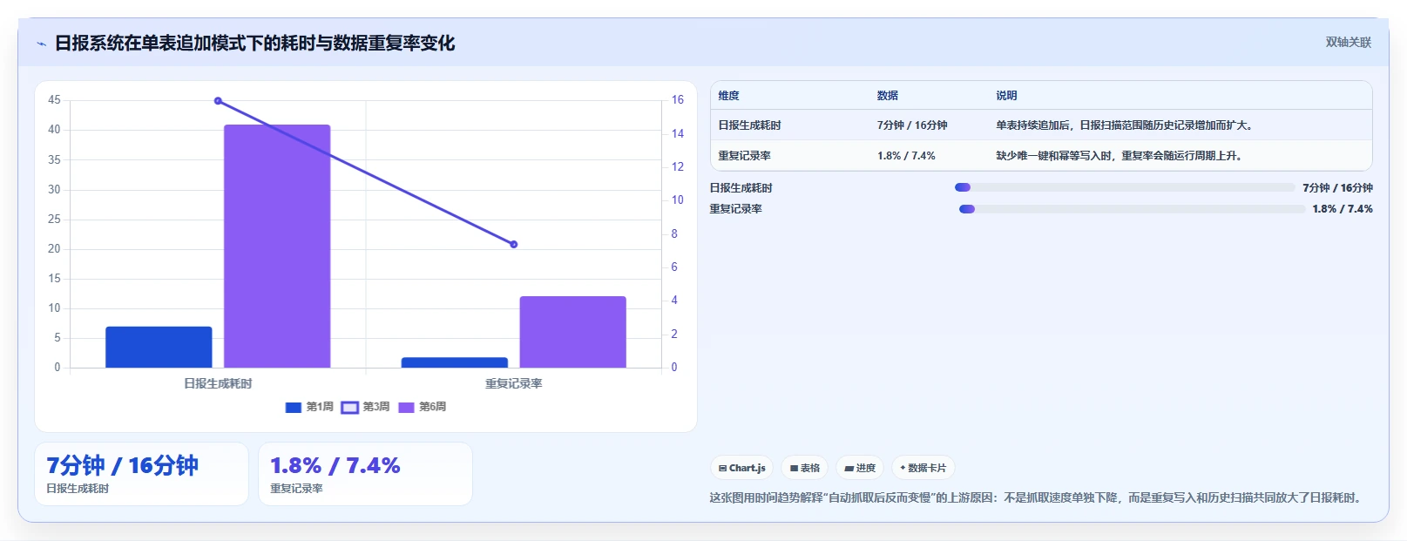Click the 缺少唯一键和幂等写入时 description cell
Image resolution: width=1407 pixels, height=541 pixels.
tap(1120, 156)
